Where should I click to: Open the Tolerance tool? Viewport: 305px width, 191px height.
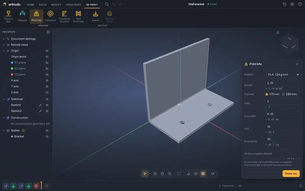(51, 17)
